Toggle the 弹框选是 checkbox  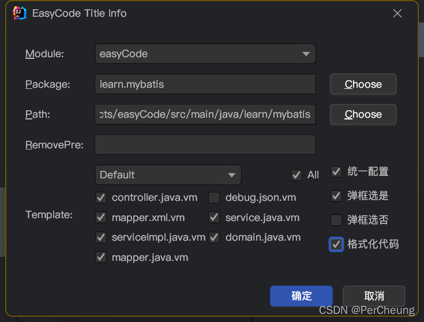(x=336, y=196)
